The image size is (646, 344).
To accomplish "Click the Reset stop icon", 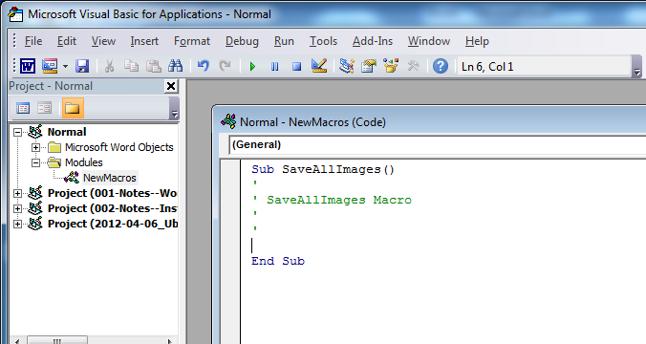I will tap(296, 66).
